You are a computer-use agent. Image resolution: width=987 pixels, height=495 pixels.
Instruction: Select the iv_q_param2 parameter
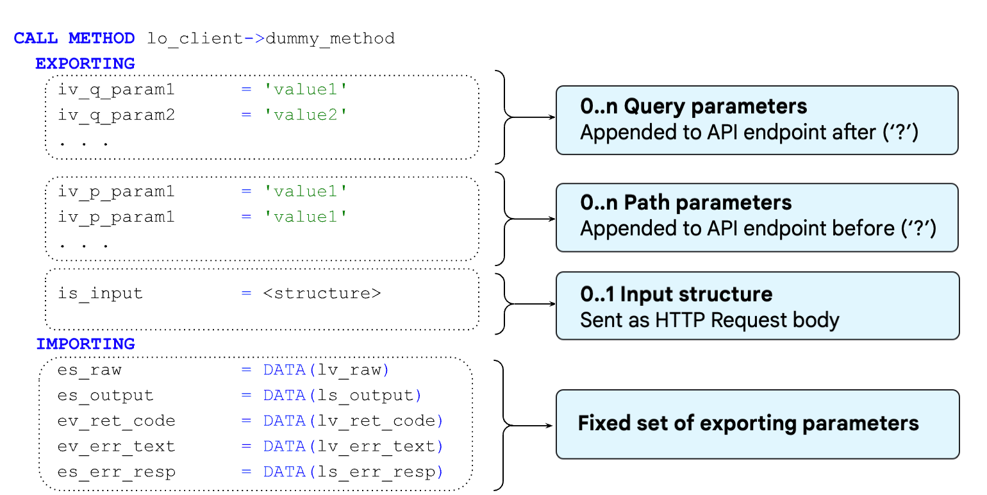pos(115,115)
